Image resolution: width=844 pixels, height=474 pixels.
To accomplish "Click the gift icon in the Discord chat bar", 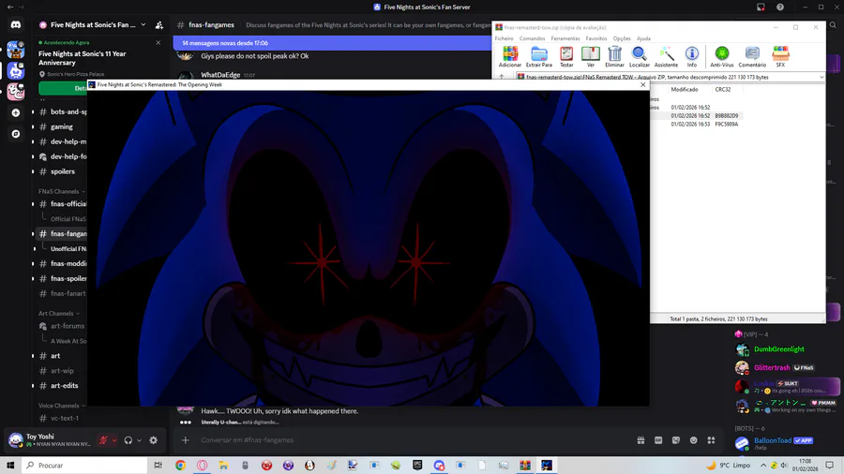I will click(x=641, y=440).
